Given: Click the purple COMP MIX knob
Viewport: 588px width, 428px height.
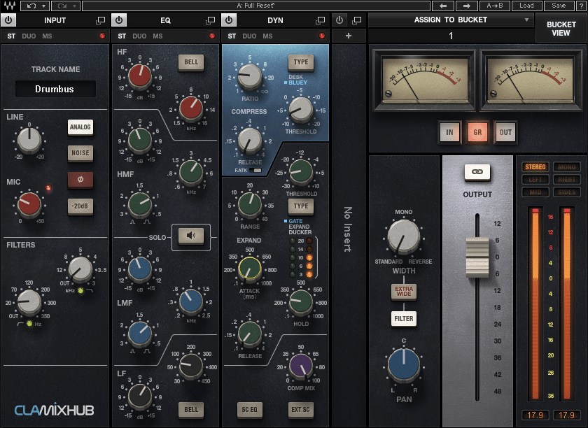Looking at the screenshot, I should (301, 366).
